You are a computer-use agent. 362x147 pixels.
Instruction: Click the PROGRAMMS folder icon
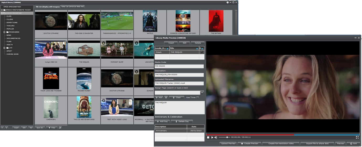coord(7,32)
